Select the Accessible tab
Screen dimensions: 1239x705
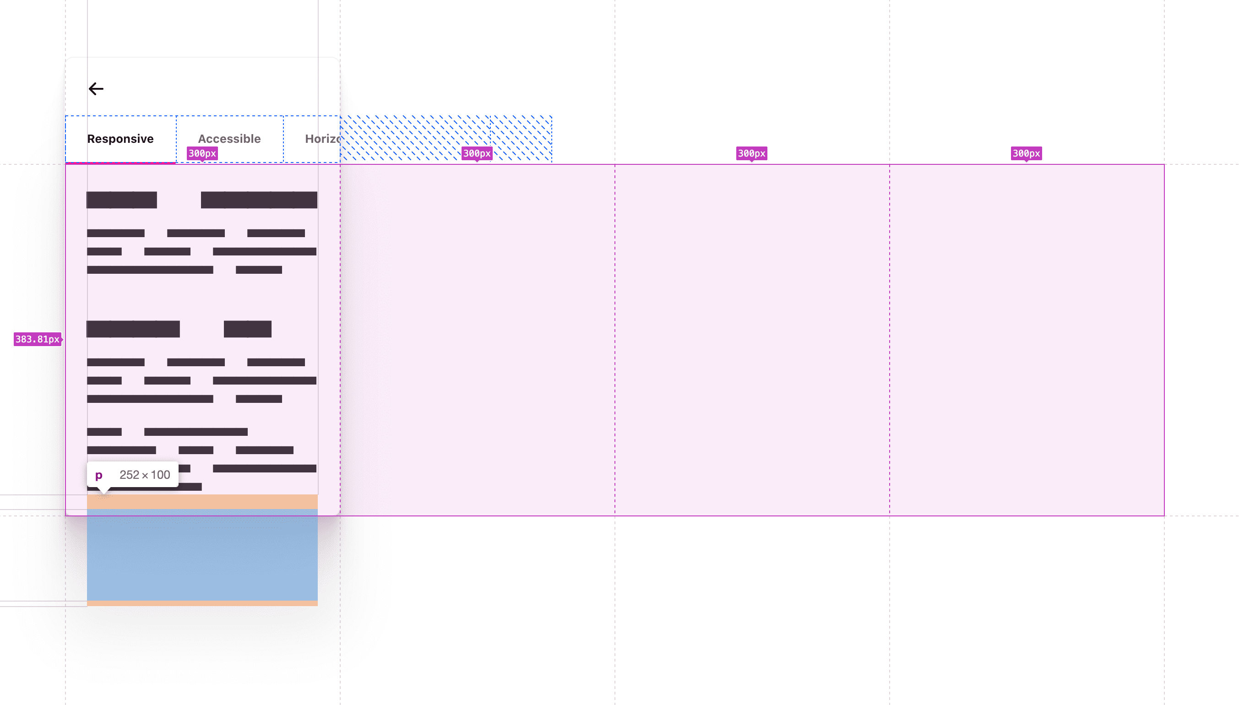pos(230,138)
